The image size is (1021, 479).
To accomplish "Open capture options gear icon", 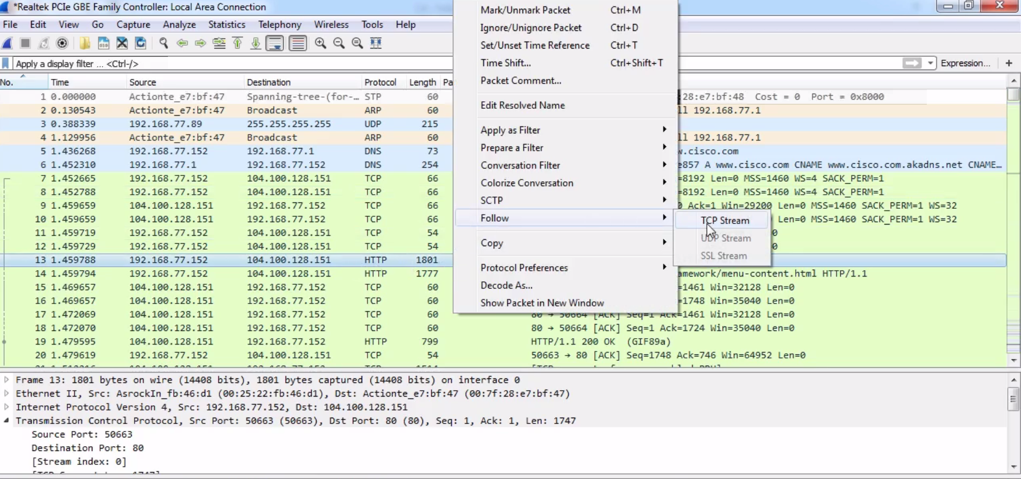I will click(x=62, y=43).
